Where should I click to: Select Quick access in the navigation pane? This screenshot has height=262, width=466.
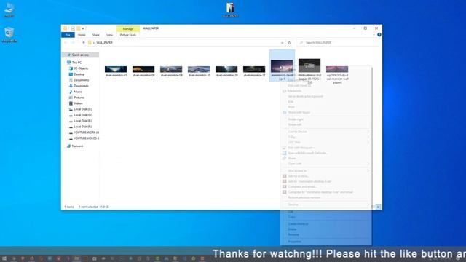(x=80, y=55)
